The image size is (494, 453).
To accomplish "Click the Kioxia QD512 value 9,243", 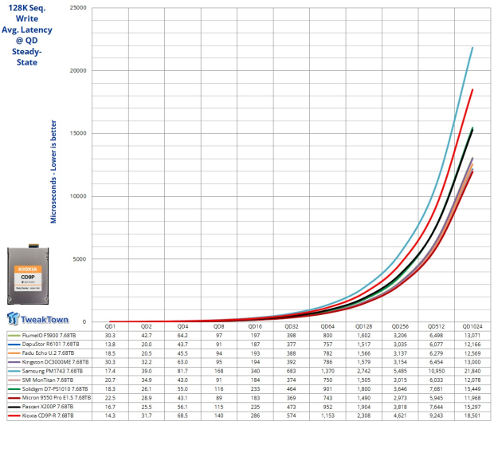I will pos(437,416).
